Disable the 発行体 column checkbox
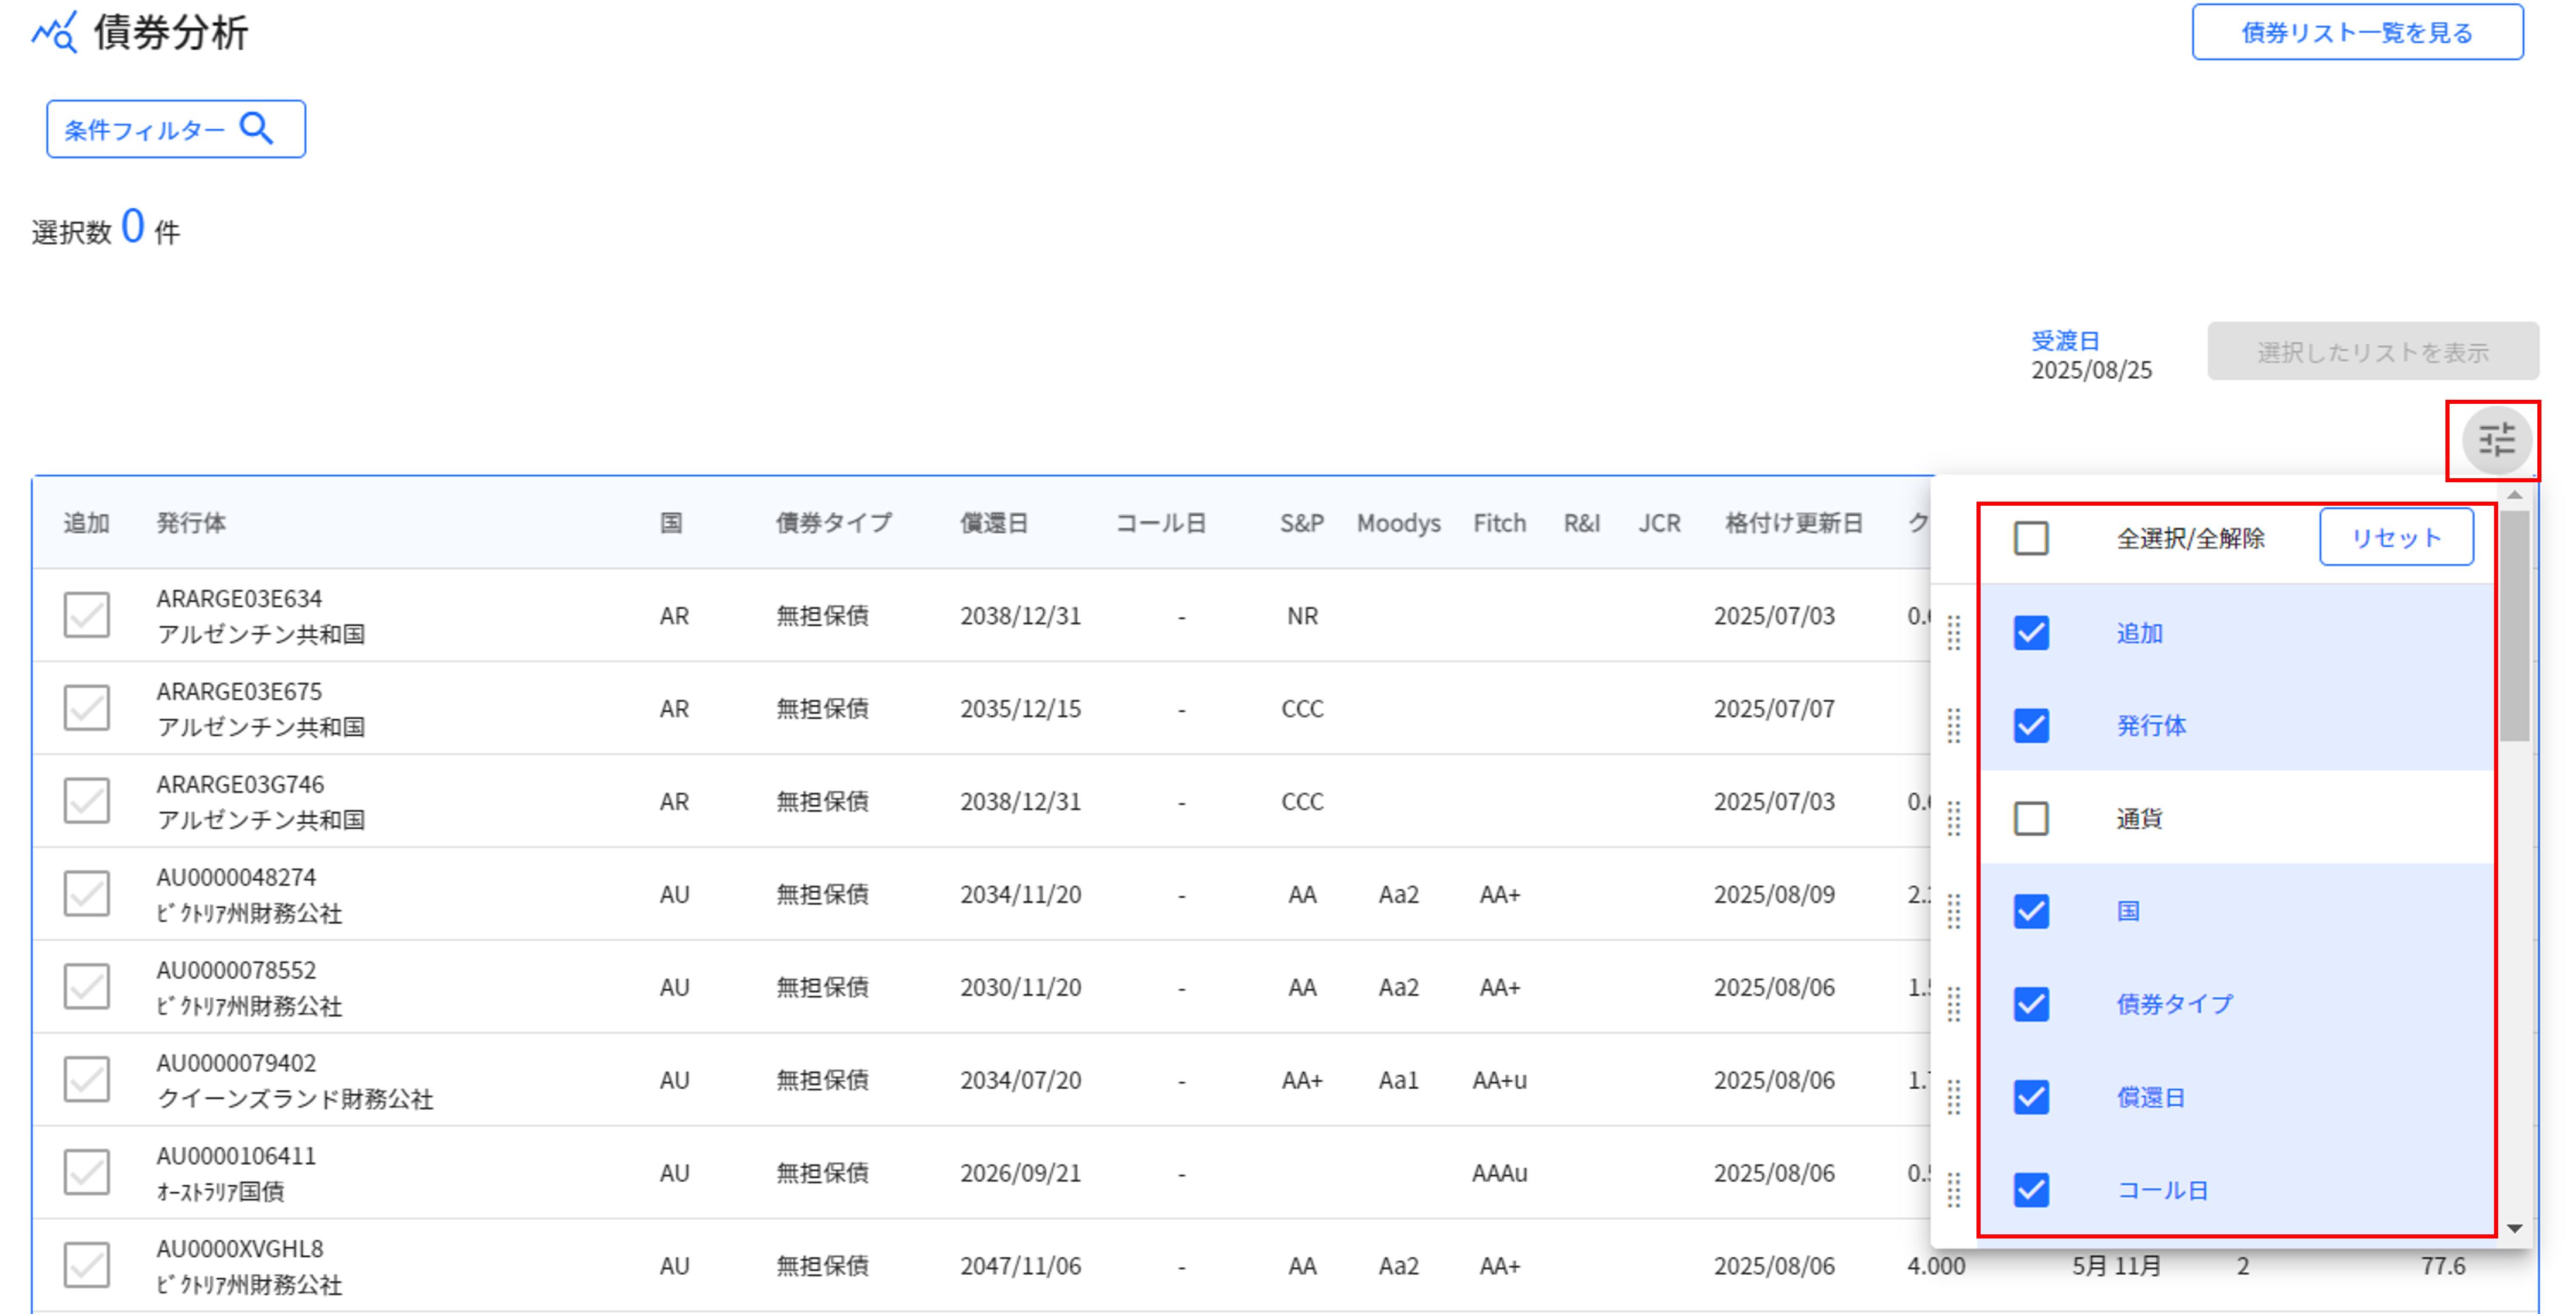This screenshot has width=2576, height=1314. click(x=2031, y=726)
